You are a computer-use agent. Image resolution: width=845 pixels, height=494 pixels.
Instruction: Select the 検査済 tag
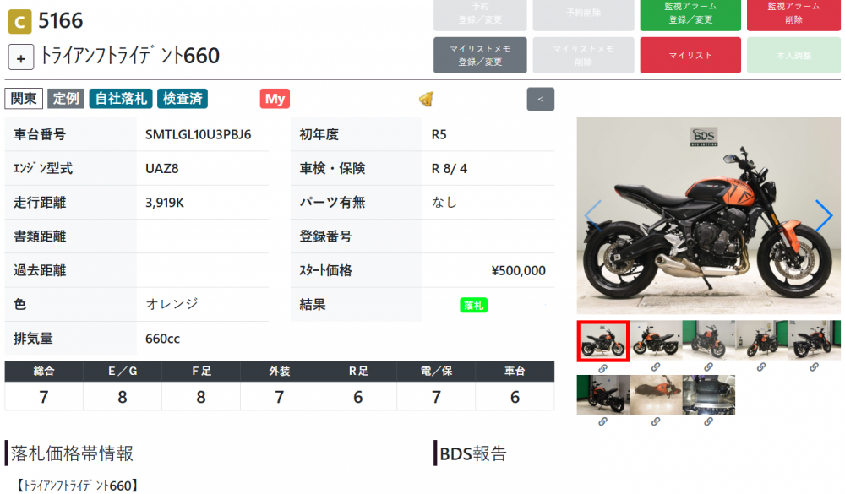(183, 99)
